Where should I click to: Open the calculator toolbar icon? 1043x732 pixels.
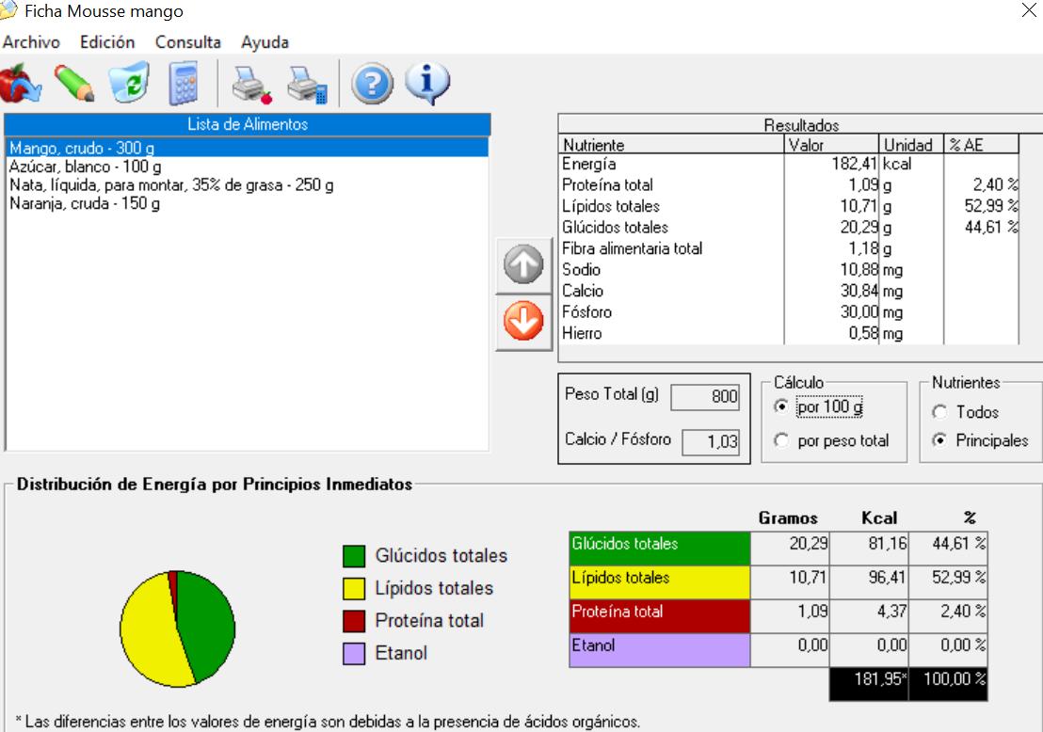coord(184,86)
